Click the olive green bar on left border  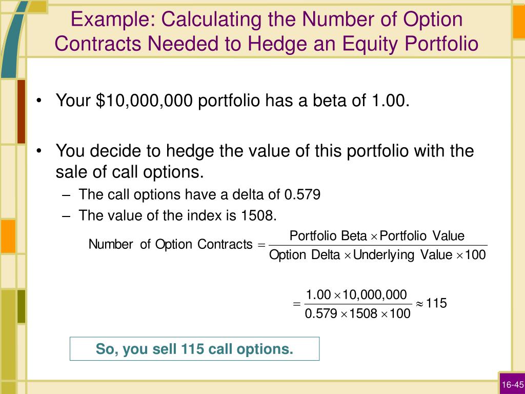click(x=21, y=307)
